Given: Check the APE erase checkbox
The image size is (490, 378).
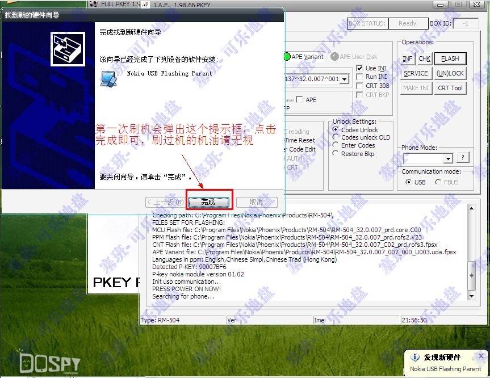Looking at the screenshot, I should 299,100.
